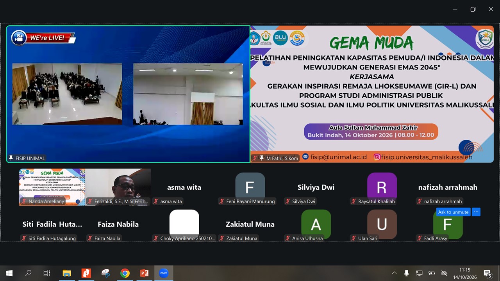Screen dimensions: 500x281
Task: Select Feni Rayani Manurung's F avatar
Action: click(x=250, y=187)
